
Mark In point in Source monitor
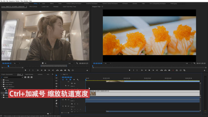(x=29, y=70)
